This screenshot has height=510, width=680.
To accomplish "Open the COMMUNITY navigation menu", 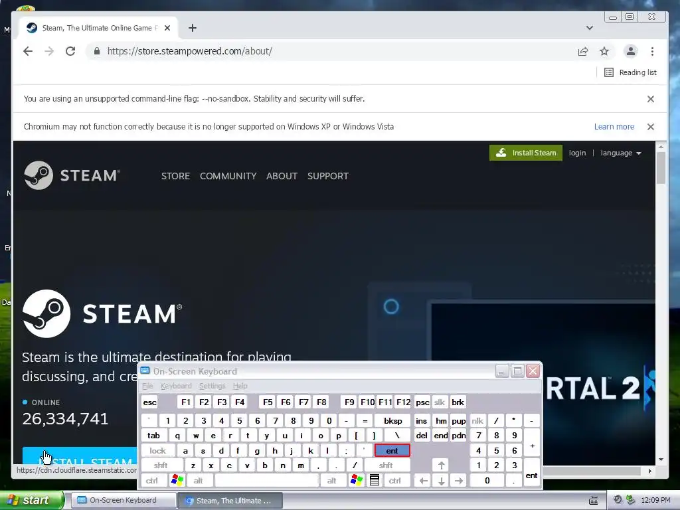I will click(228, 176).
